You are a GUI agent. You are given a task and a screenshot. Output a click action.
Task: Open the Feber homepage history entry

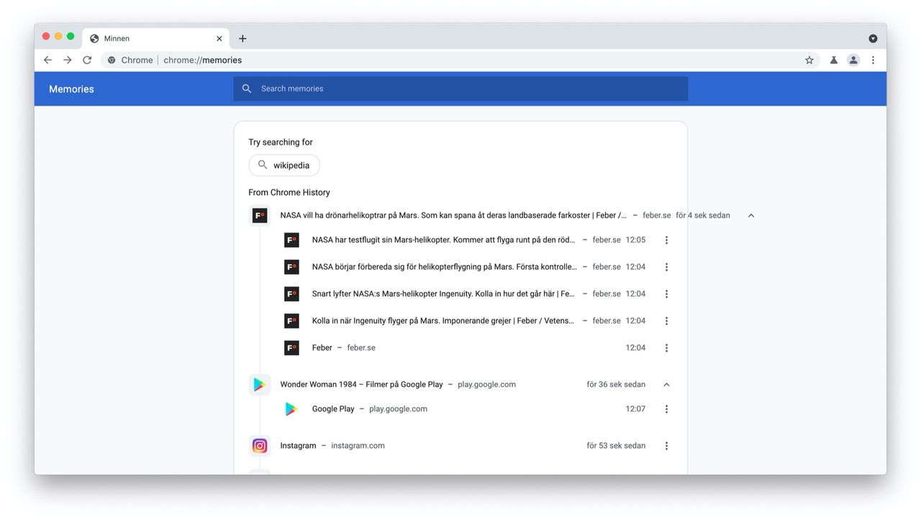tap(322, 348)
